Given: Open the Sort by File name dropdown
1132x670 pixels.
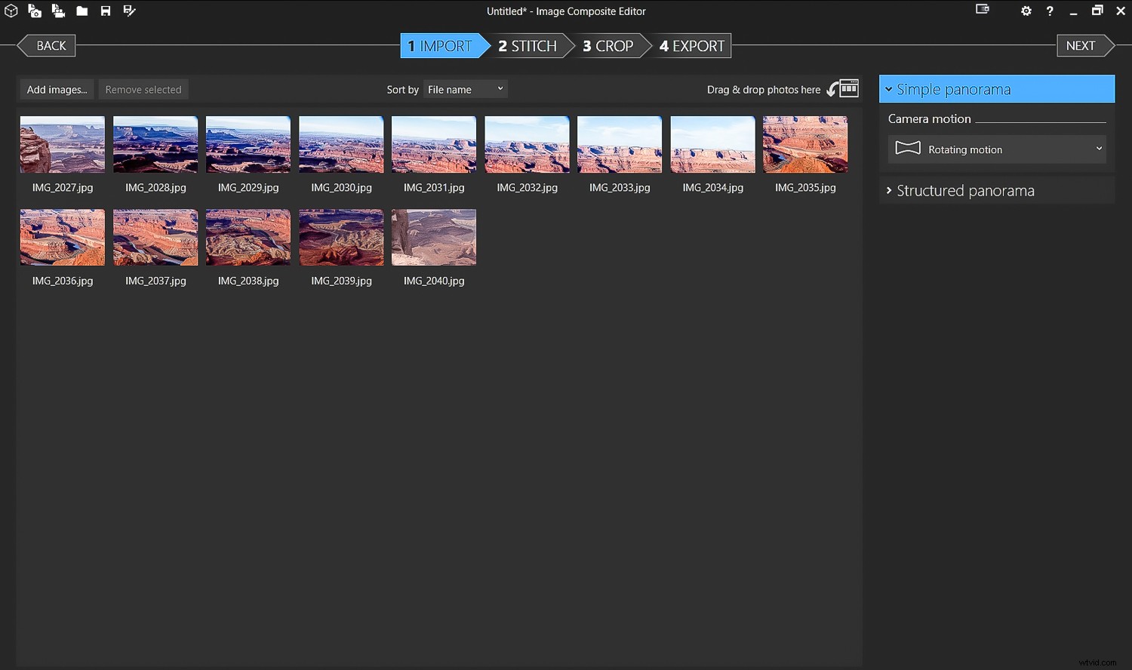Looking at the screenshot, I should click(x=465, y=88).
